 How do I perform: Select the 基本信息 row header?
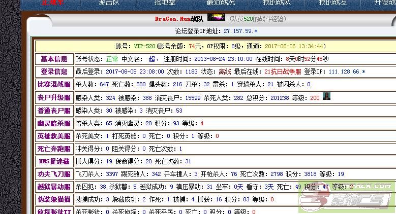(54, 59)
